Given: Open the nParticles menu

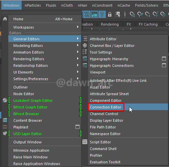Looking at the screenshot, I should click(x=33, y=5).
